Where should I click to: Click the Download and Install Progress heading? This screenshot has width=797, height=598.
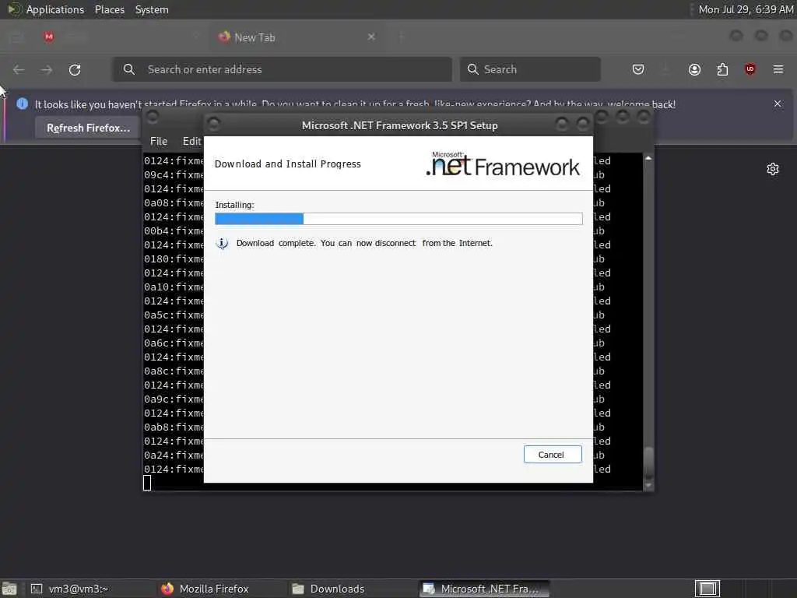click(288, 164)
